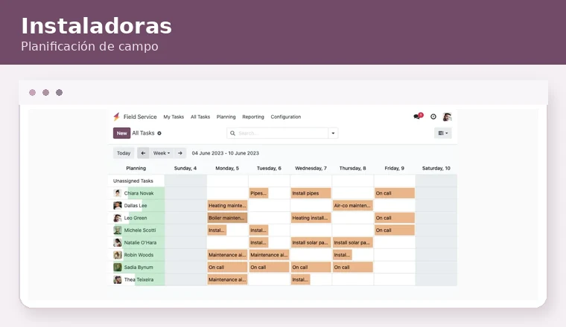Image resolution: width=566 pixels, height=327 pixels.
Task: Open Sadia Bynum's Wednesday On call task
Action: 311,268
